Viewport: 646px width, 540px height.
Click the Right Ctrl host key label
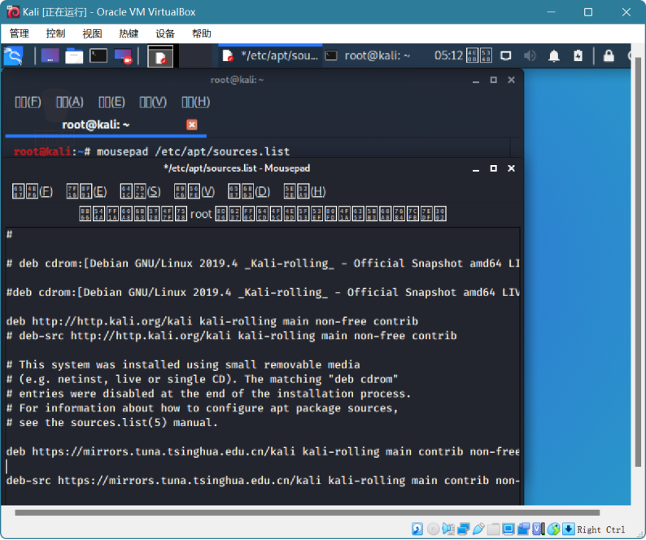click(601, 529)
